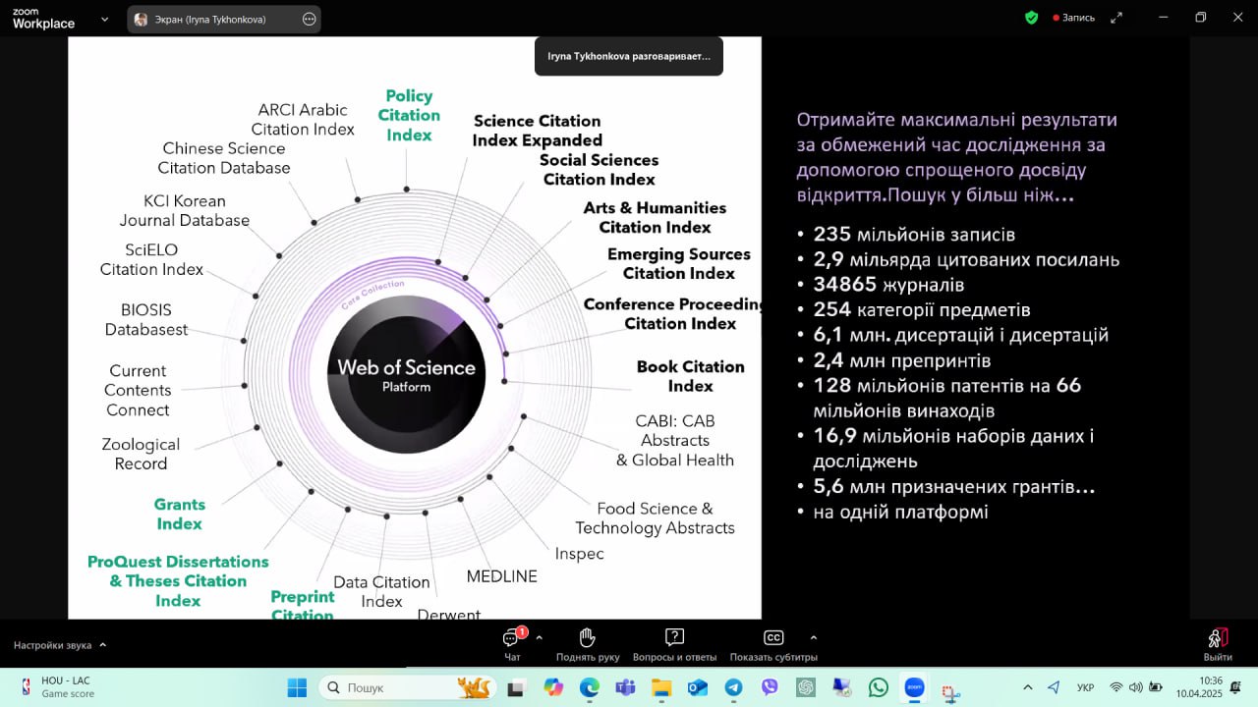The image size is (1258, 707).
Task: Check the green encryption shield icon
Action: (x=1031, y=18)
